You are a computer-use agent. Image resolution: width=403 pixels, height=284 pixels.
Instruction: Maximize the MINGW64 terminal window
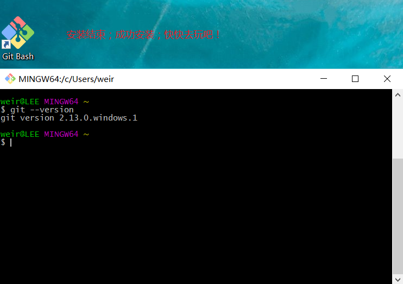tap(355, 79)
